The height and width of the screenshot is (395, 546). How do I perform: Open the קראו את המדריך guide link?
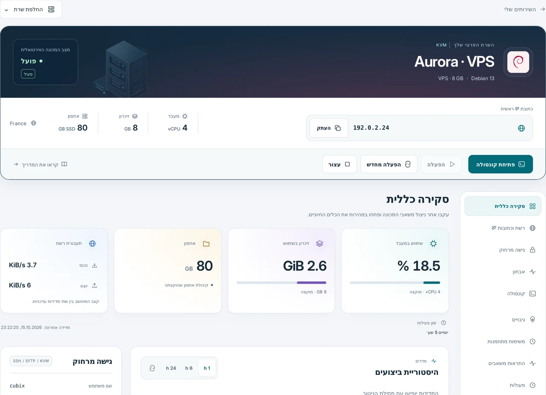point(41,164)
